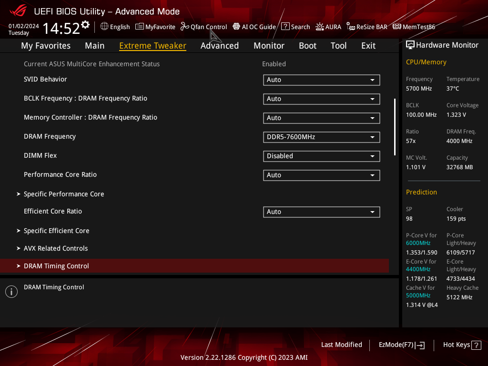Click the Hot Keys question mark icon
488x366 pixels.
476,345
